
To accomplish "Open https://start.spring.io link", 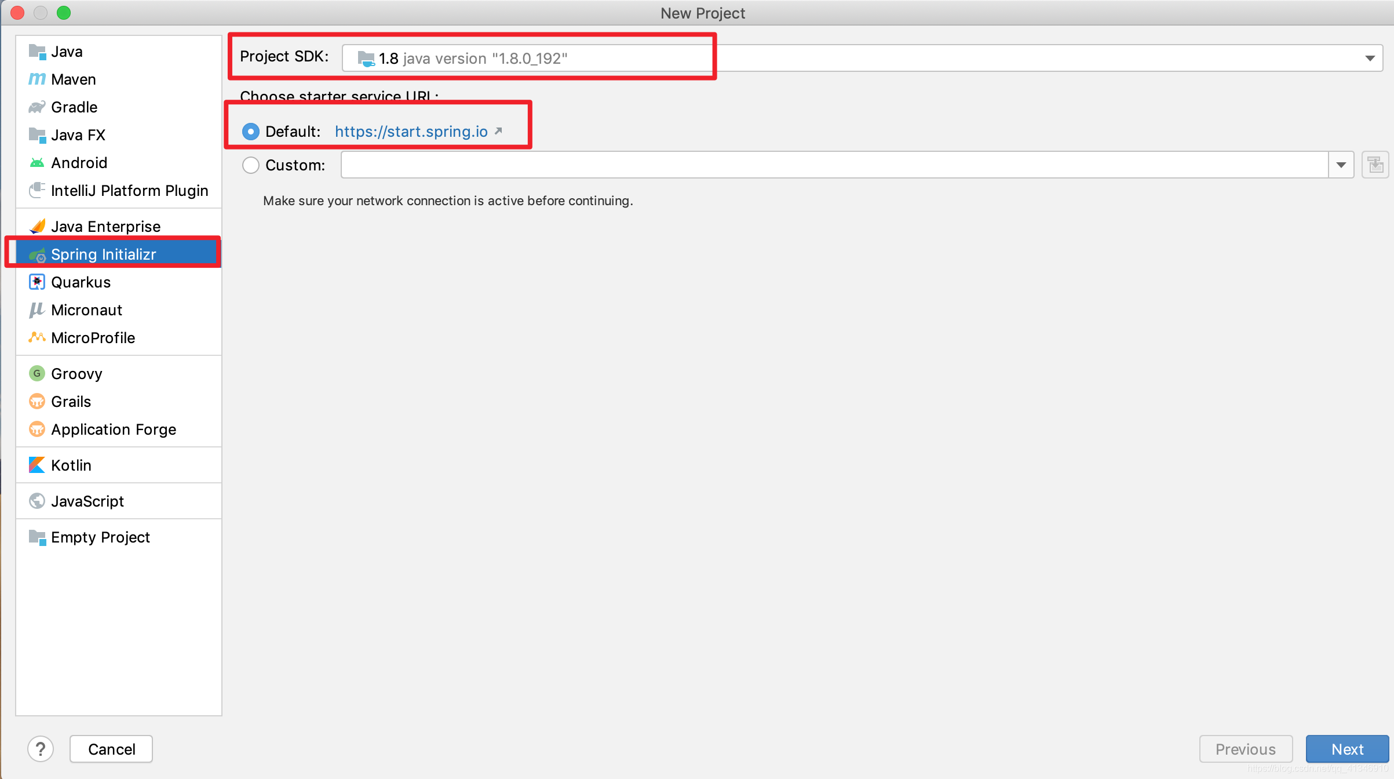I will click(412, 131).
